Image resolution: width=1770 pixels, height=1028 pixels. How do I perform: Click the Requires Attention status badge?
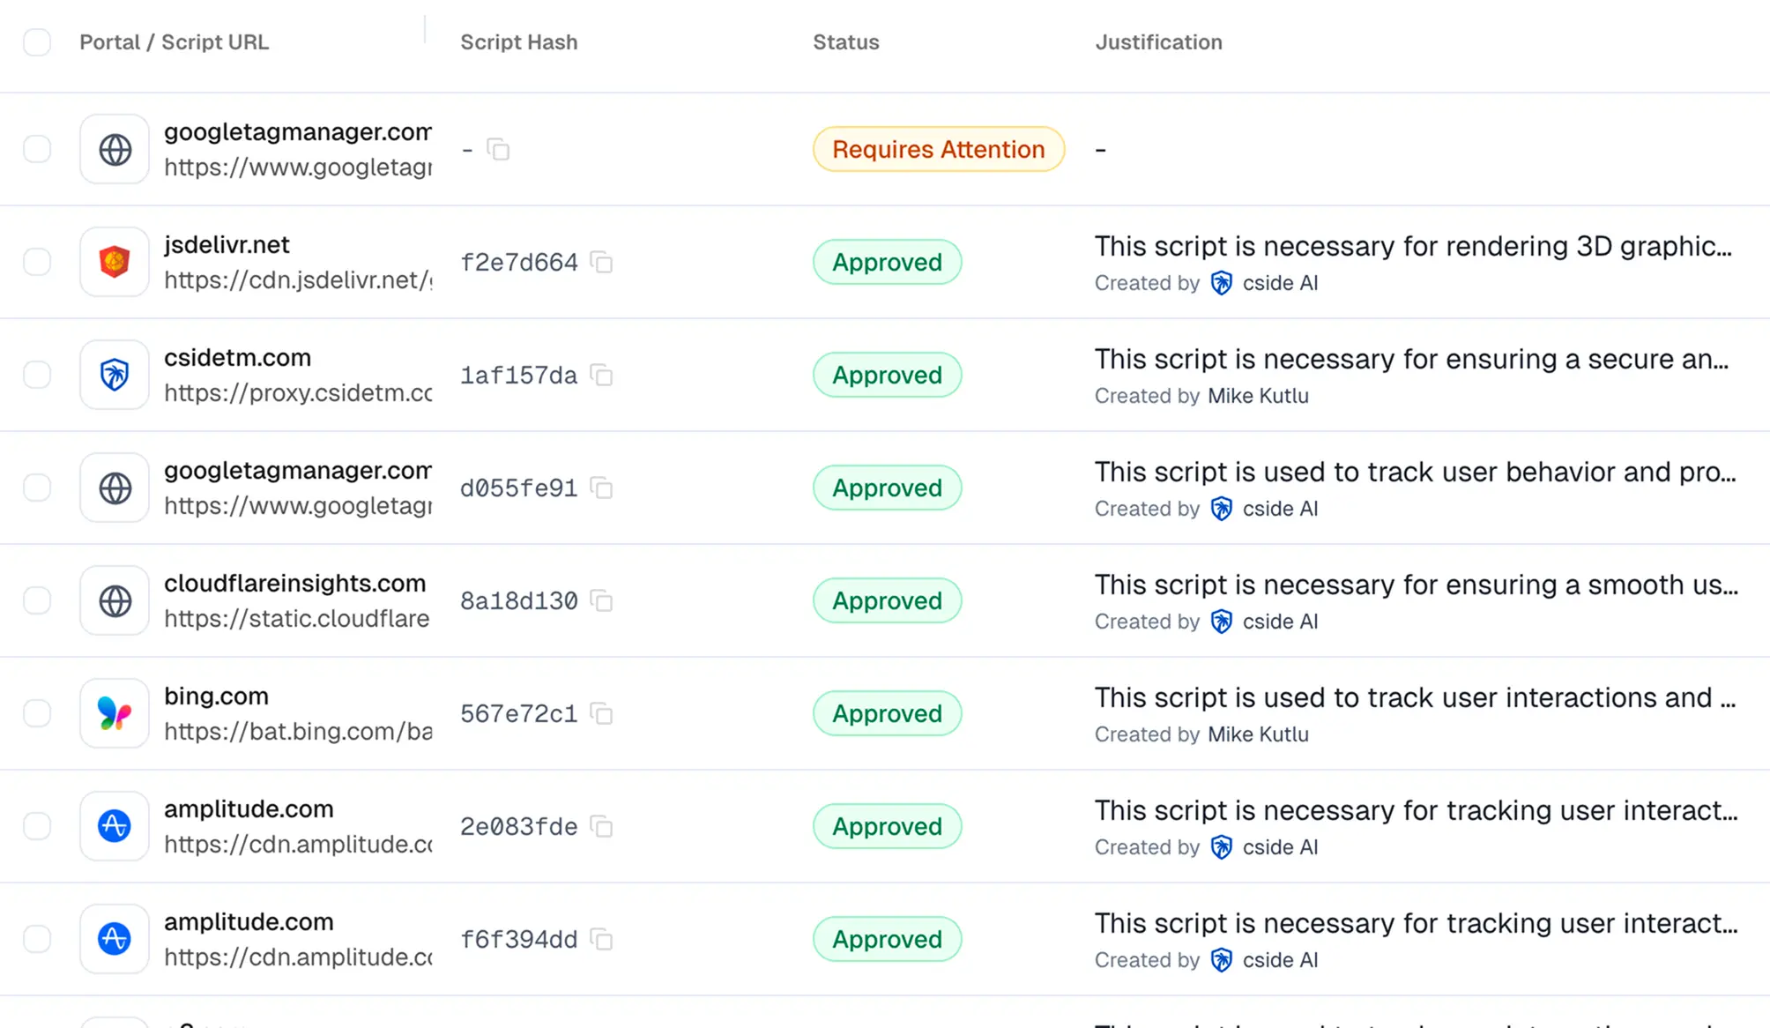(937, 149)
